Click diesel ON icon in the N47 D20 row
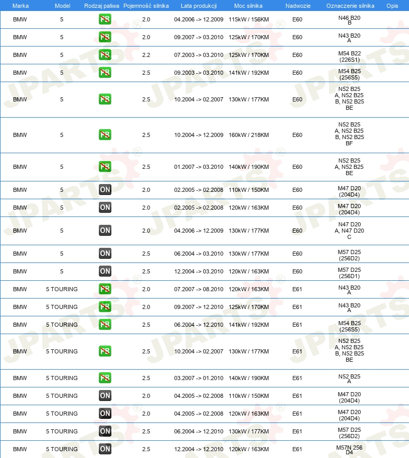 tap(105, 231)
